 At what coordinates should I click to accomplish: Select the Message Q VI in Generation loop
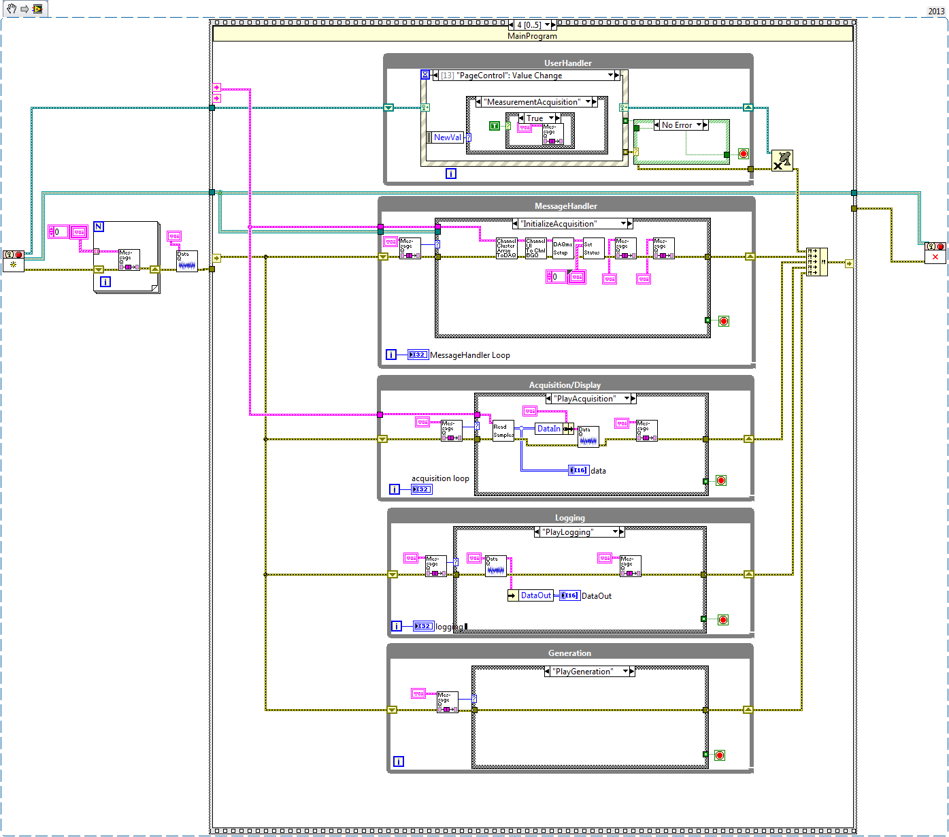pyautogui.click(x=447, y=702)
